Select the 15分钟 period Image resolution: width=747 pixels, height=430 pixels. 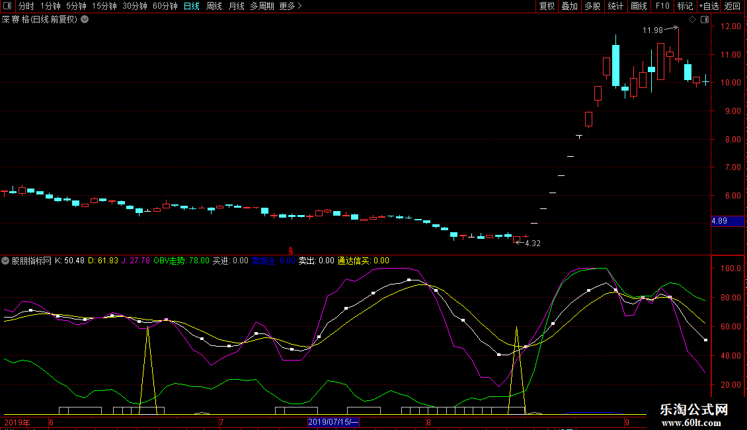(x=104, y=6)
